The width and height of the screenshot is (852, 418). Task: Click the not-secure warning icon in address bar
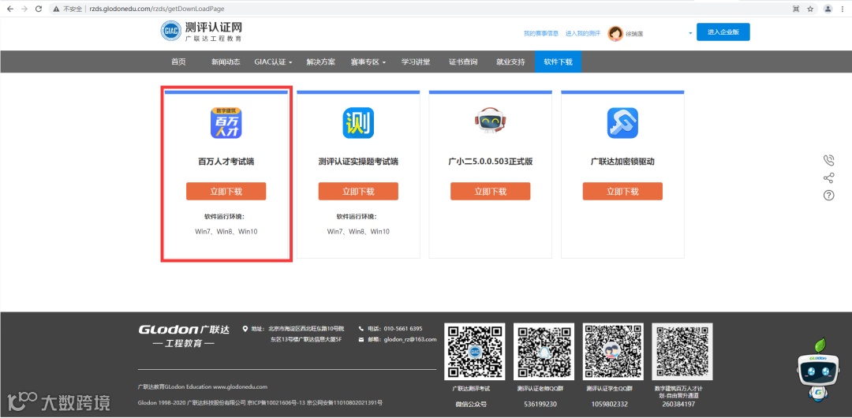click(x=55, y=9)
